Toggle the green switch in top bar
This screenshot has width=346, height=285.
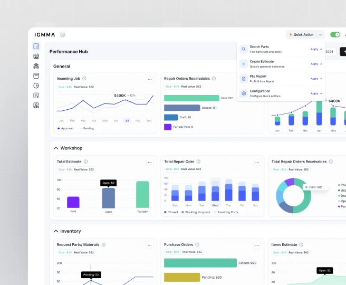[x=335, y=34]
